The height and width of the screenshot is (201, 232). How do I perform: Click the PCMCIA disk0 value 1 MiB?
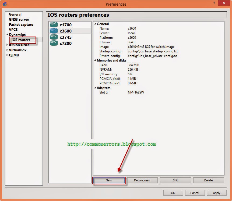(x=132, y=78)
